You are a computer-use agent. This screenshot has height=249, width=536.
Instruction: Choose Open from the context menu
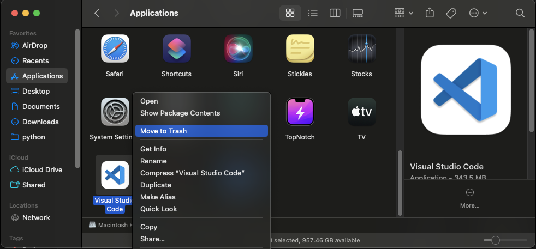pyautogui.click(x=202, y=101)
